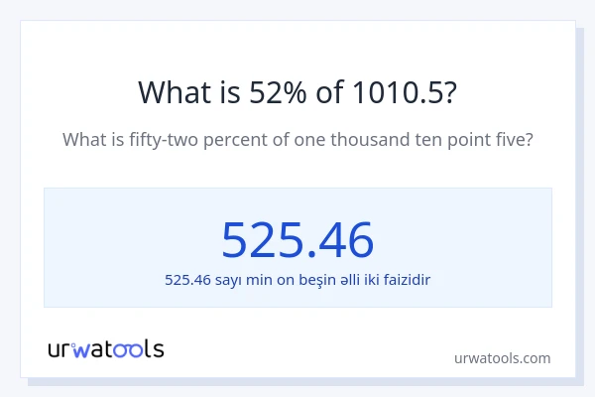
Task: Click the Azerbaijani explanation sentence
Action: [297, 280]
